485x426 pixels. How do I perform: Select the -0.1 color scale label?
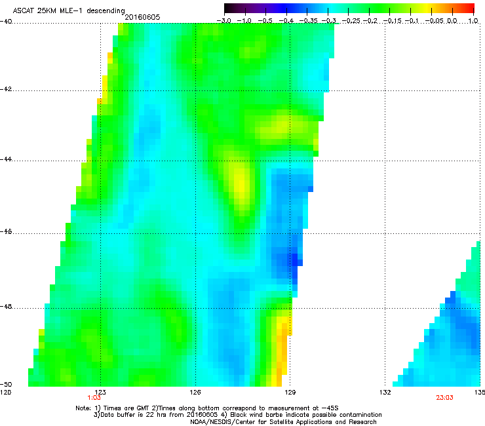412,21
